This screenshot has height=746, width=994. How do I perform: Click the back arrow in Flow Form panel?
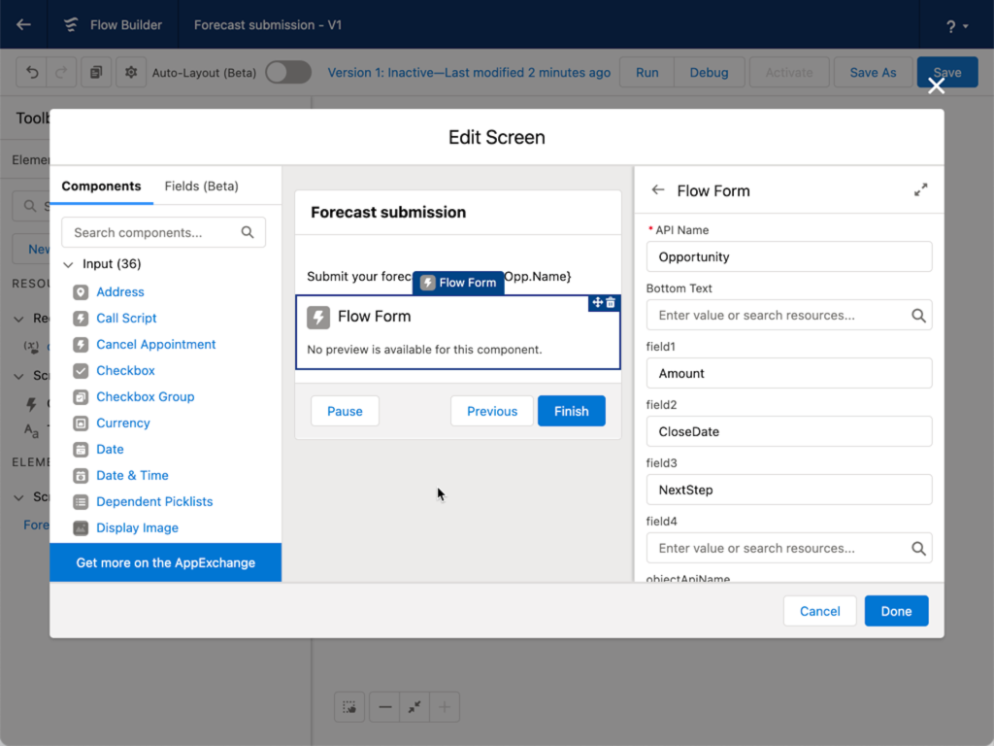click(x=658, y=190)
